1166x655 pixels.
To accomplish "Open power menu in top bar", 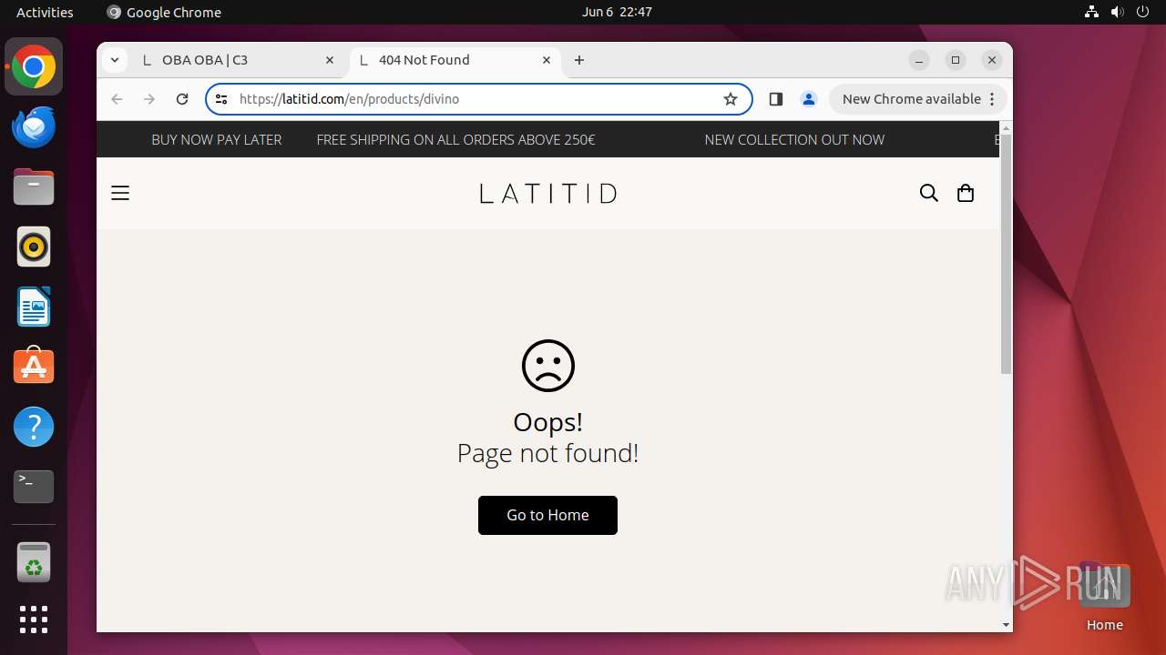I will (1143, 12).
